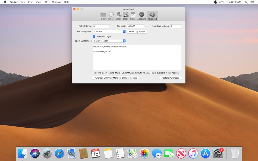
Task: Open App Store from the Dock
Action: click(205, 153)
